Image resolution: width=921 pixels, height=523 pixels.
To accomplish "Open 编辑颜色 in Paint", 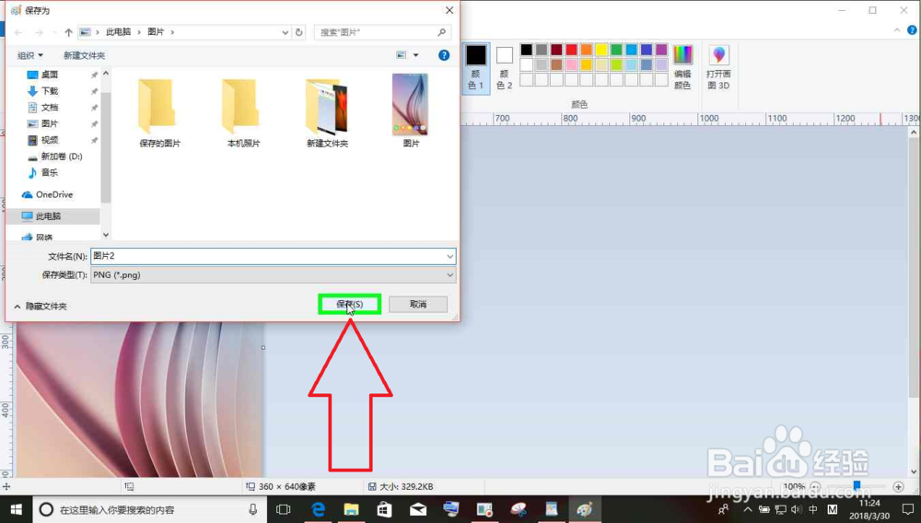I will coord(682,67).
